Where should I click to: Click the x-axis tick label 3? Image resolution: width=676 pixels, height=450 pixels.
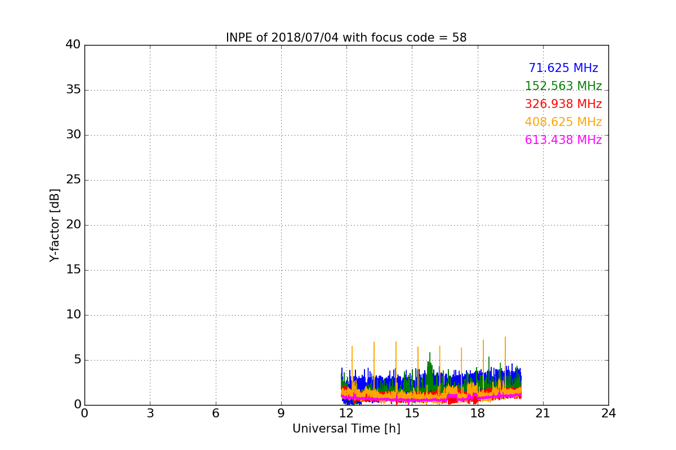pyautogui.click(x=150, y=413)
